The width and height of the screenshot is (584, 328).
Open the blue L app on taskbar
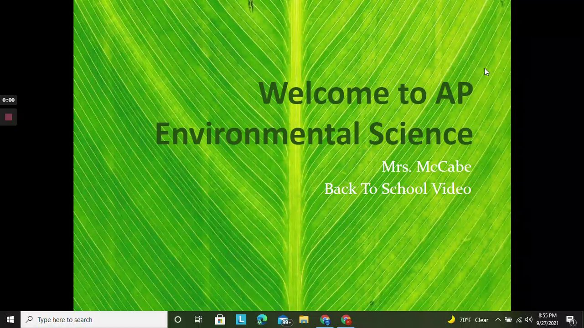tap(241, 320)
